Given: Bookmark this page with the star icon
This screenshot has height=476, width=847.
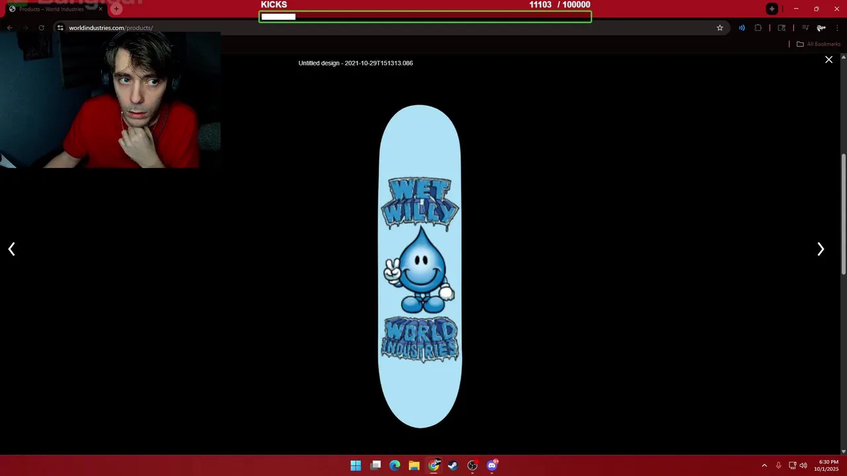Looking at the screenshot, I should (x=720, y=28).
